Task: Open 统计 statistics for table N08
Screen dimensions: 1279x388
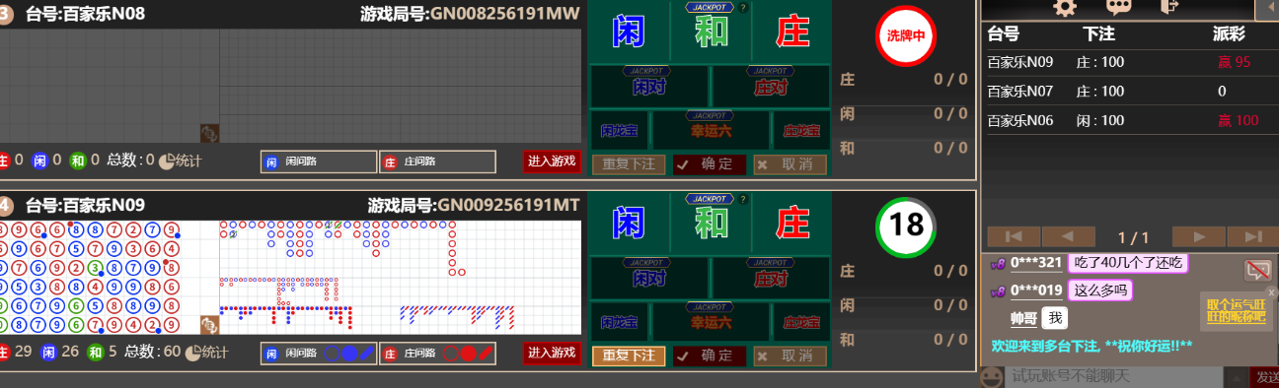Action: 182,161
